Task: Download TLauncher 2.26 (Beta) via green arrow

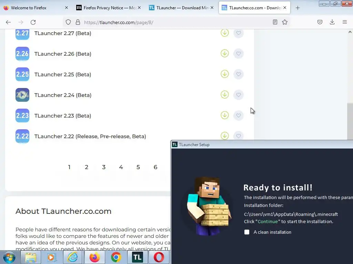Action: (224, 53)
